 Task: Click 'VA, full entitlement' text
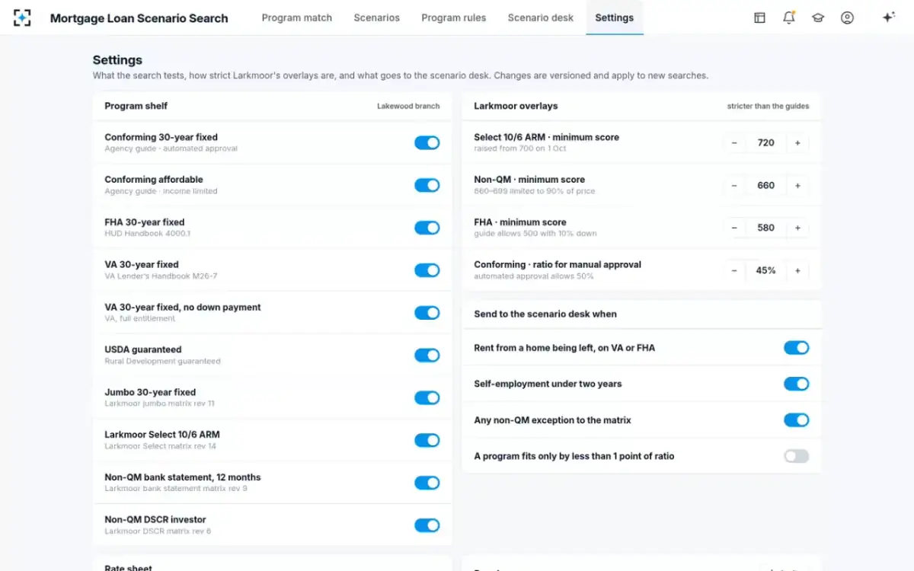click(x=140, y=319)
